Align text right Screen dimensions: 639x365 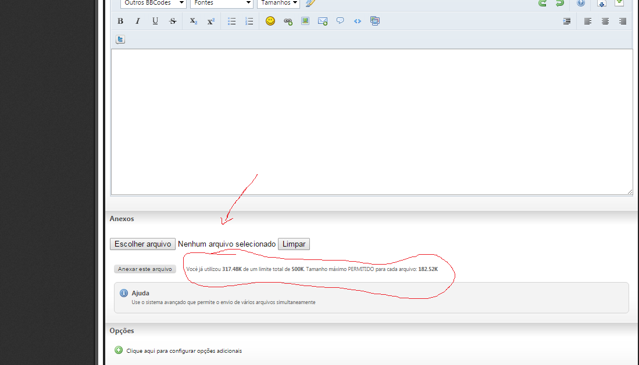tap(623, 21)
